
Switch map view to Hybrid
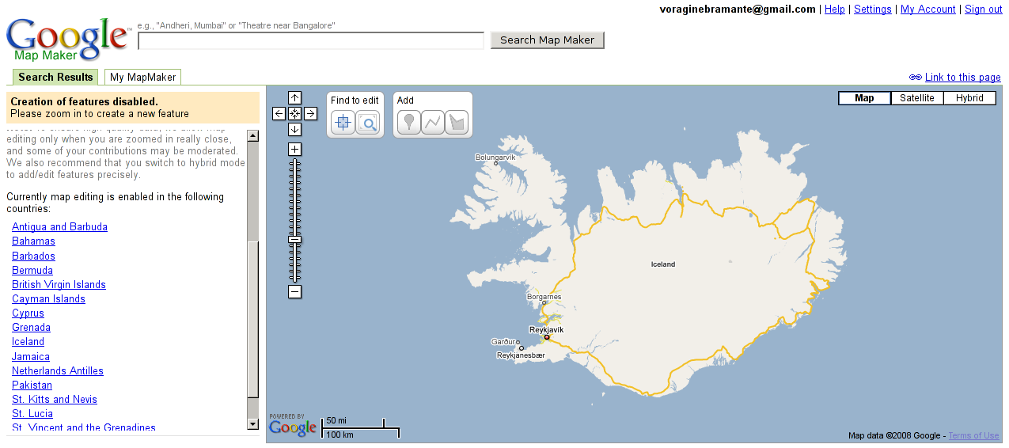tap(969, 98)
